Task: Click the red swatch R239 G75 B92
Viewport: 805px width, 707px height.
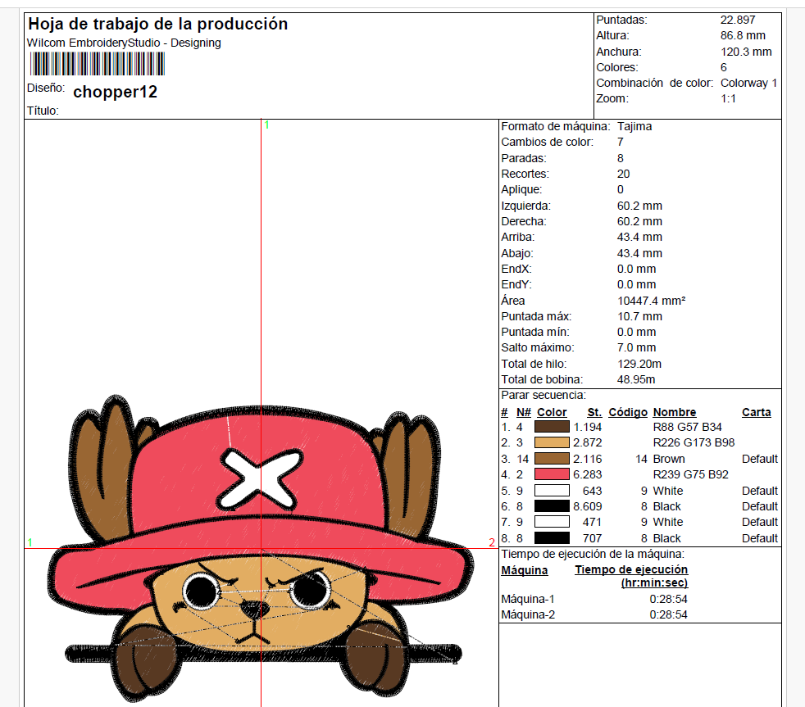Action: tap(552, 474)
